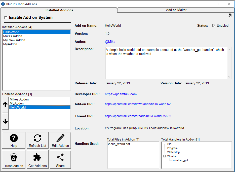
Task: Click the Refresh List icon button
Action: pos(37,140)
